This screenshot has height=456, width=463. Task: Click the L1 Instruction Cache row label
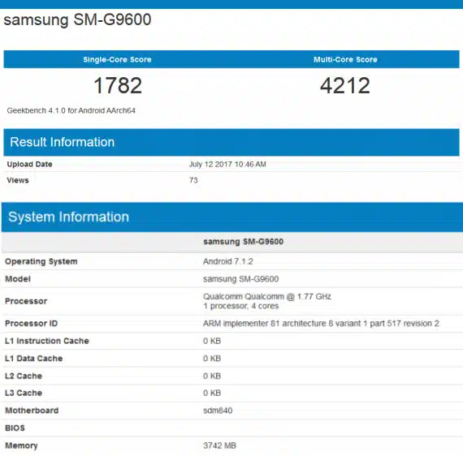(x=47, y=341)
